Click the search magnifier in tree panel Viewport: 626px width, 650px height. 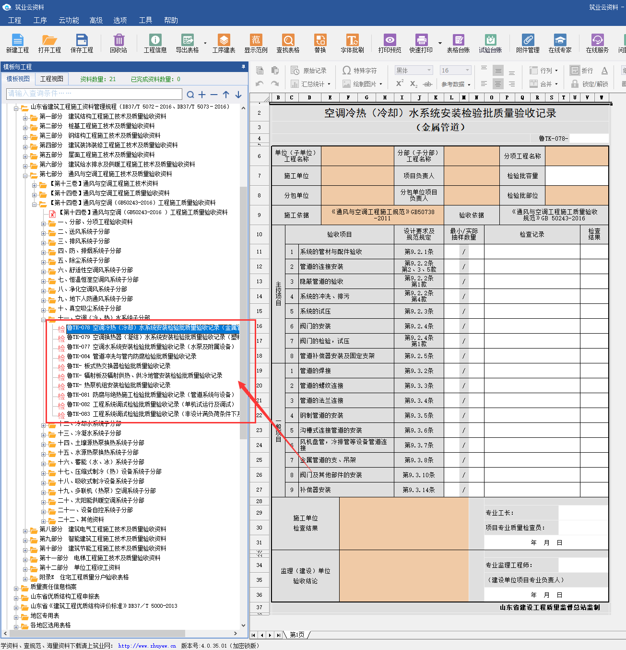pos(190,95)
